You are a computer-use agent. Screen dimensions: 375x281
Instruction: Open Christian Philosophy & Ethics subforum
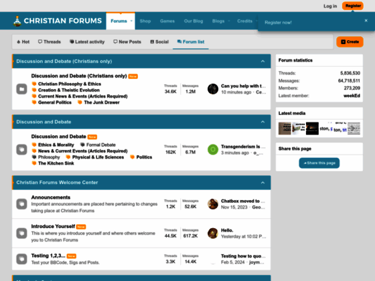click(70, 84)
